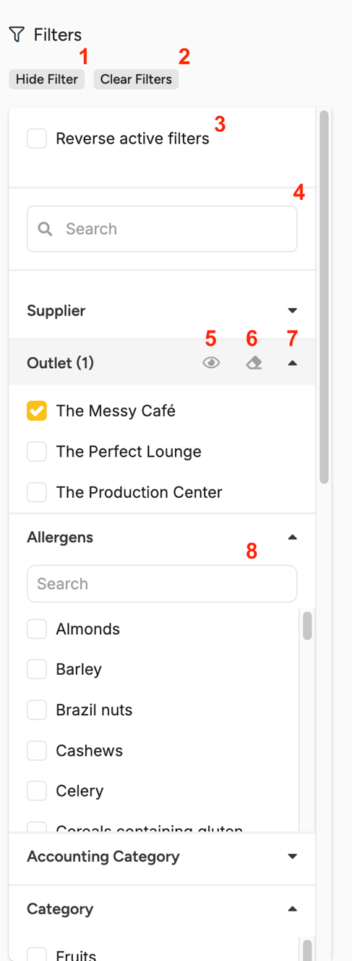Check The Perfect Lounge outlet

tap(37, 452)
